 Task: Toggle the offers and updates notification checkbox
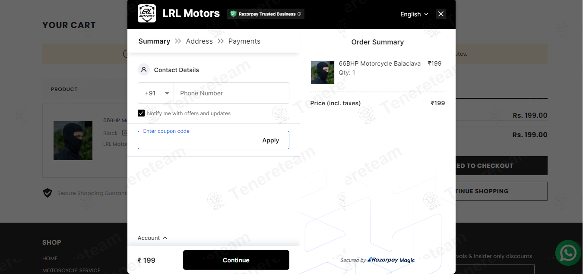pos(141,113)
